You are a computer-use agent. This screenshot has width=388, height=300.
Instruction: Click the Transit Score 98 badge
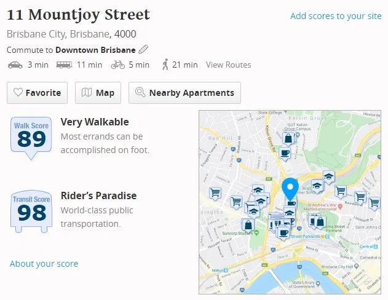(31, 211)
